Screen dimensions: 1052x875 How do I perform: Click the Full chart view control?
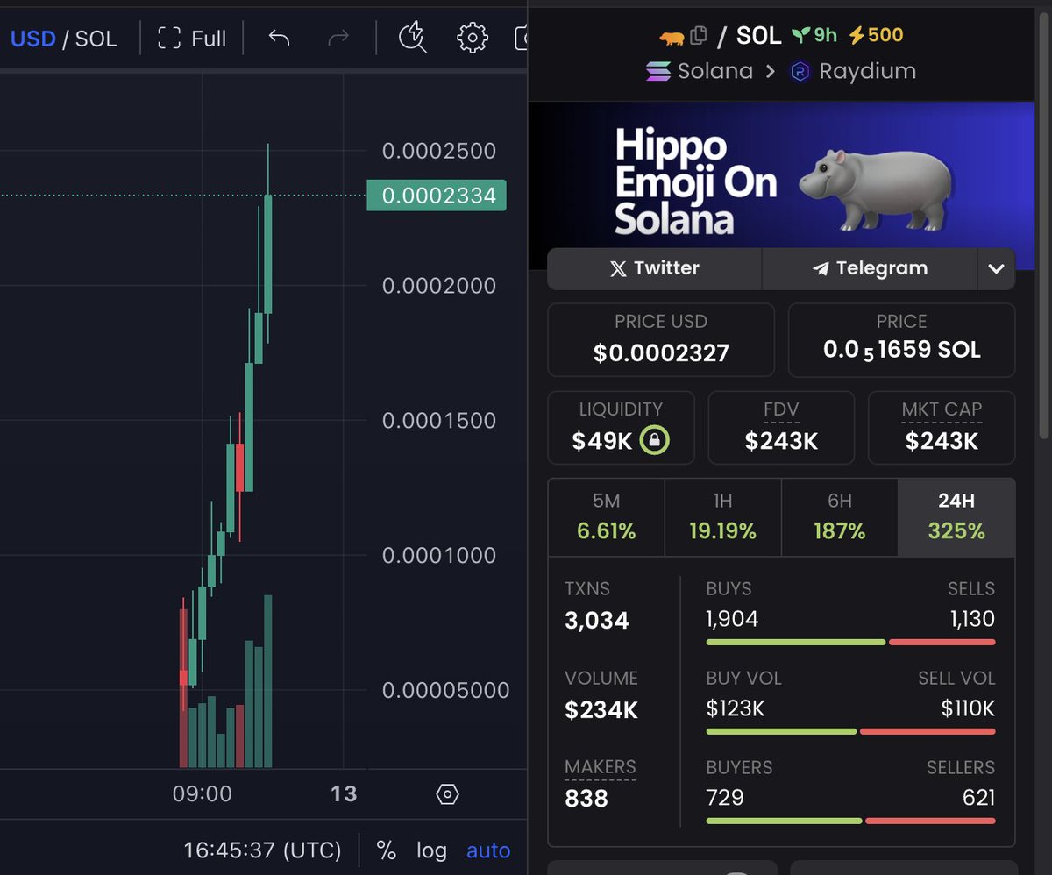(191, 38)
